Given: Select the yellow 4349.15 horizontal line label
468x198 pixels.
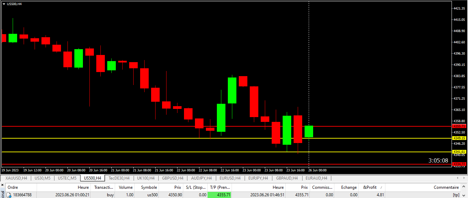Looking at the screenshot, I should point(459,138).
